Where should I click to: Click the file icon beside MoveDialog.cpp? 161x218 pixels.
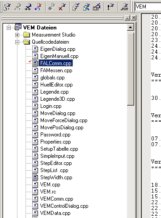tap(35, 113)
